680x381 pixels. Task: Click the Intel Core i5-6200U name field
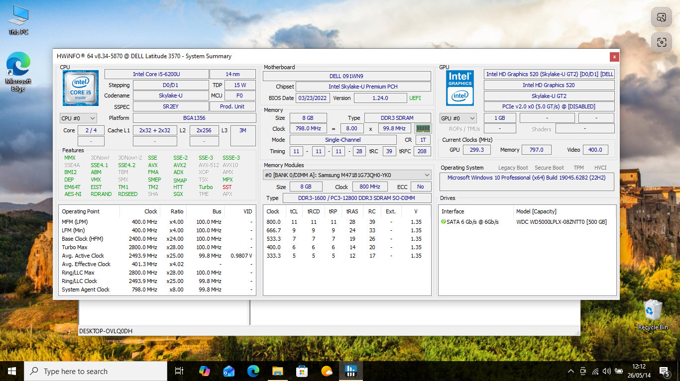click(x=156, y=74)
